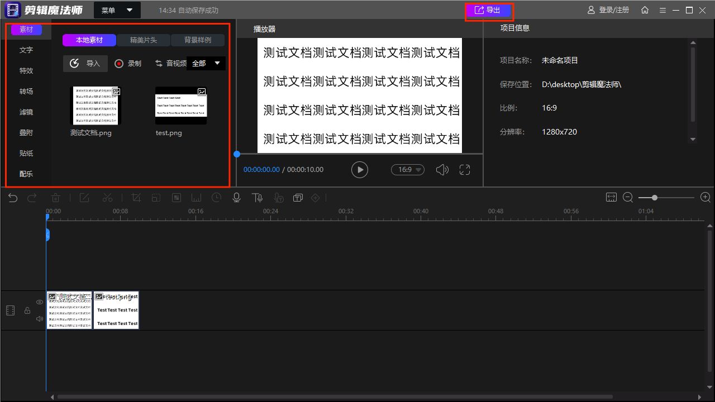Open the 转场 sidebar tab
Image resolution: width=715 pixels, height=402 pixels.
click(26, 92)
